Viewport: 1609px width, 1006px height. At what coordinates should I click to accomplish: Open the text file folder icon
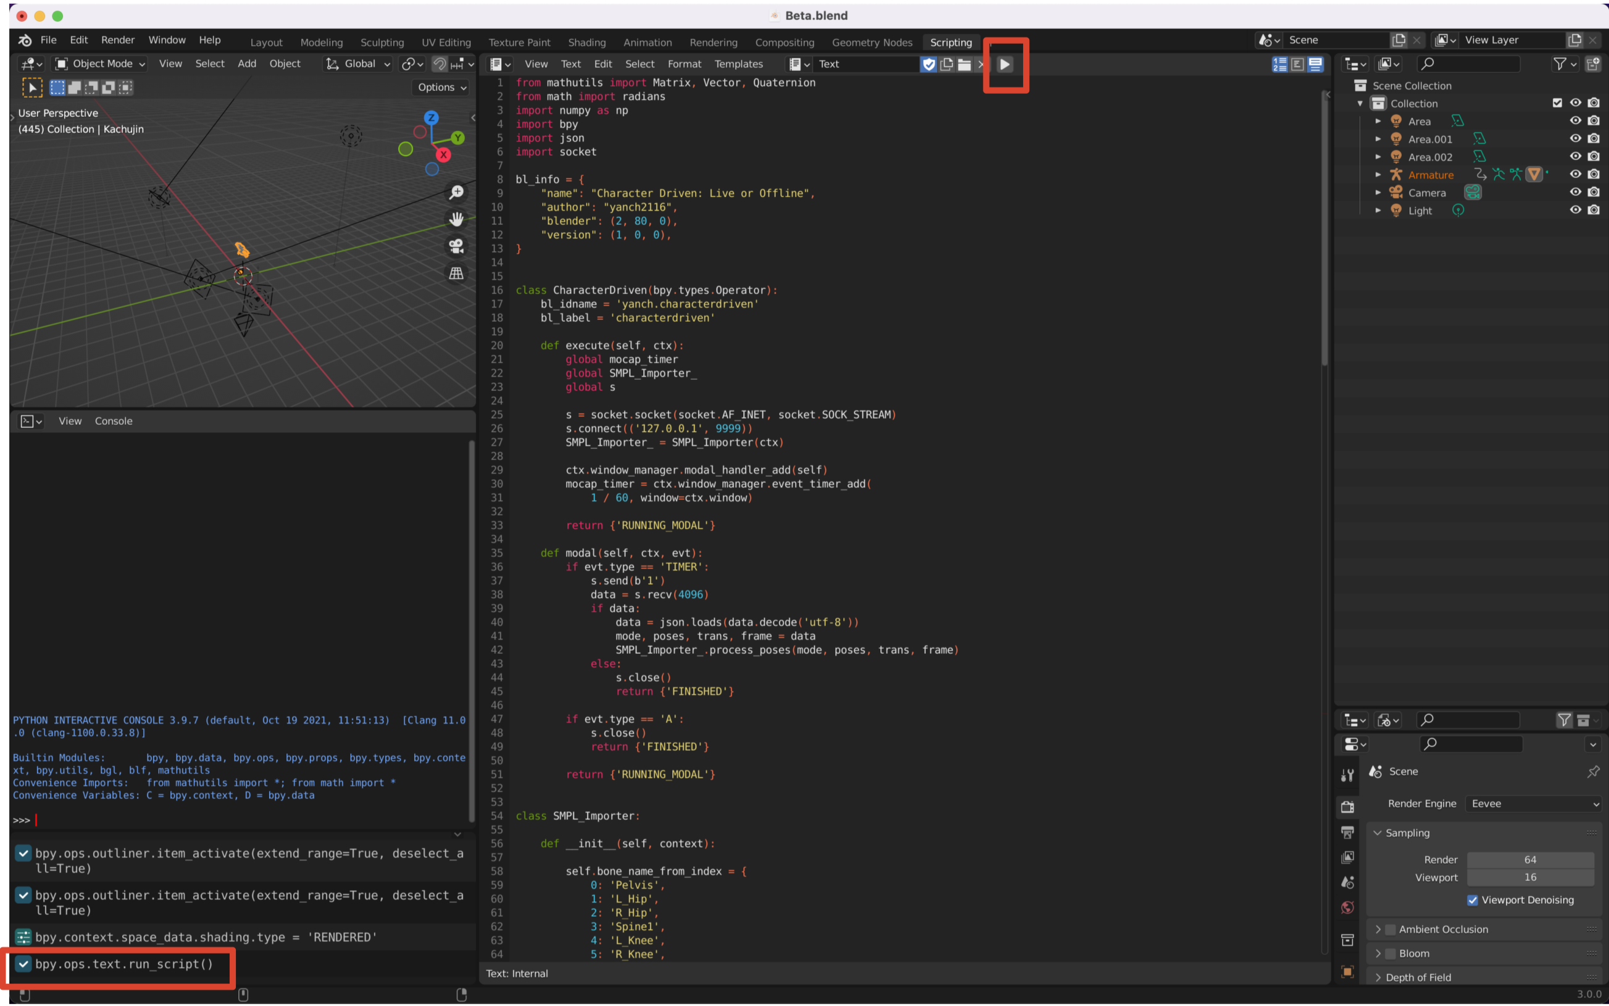tap(964, 64)
